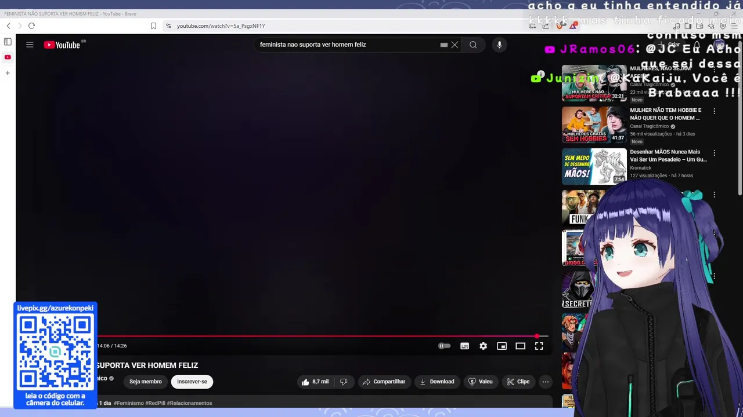This screenshot has height=417, width=743.
Task: Open #RedPill hashtag link
Action: [155, 403]
